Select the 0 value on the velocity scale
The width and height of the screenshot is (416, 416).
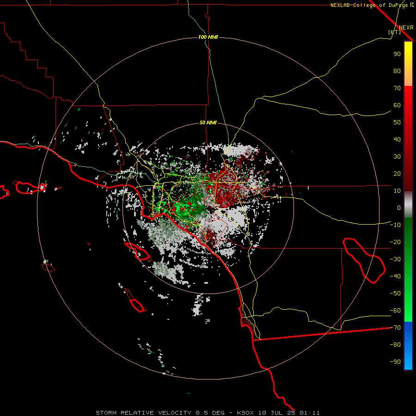pyautogui.click(x=399, y=208)
